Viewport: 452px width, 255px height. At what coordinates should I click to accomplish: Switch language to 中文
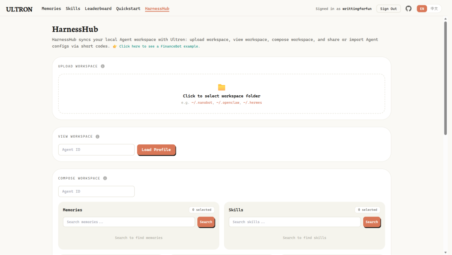(434, 9)
